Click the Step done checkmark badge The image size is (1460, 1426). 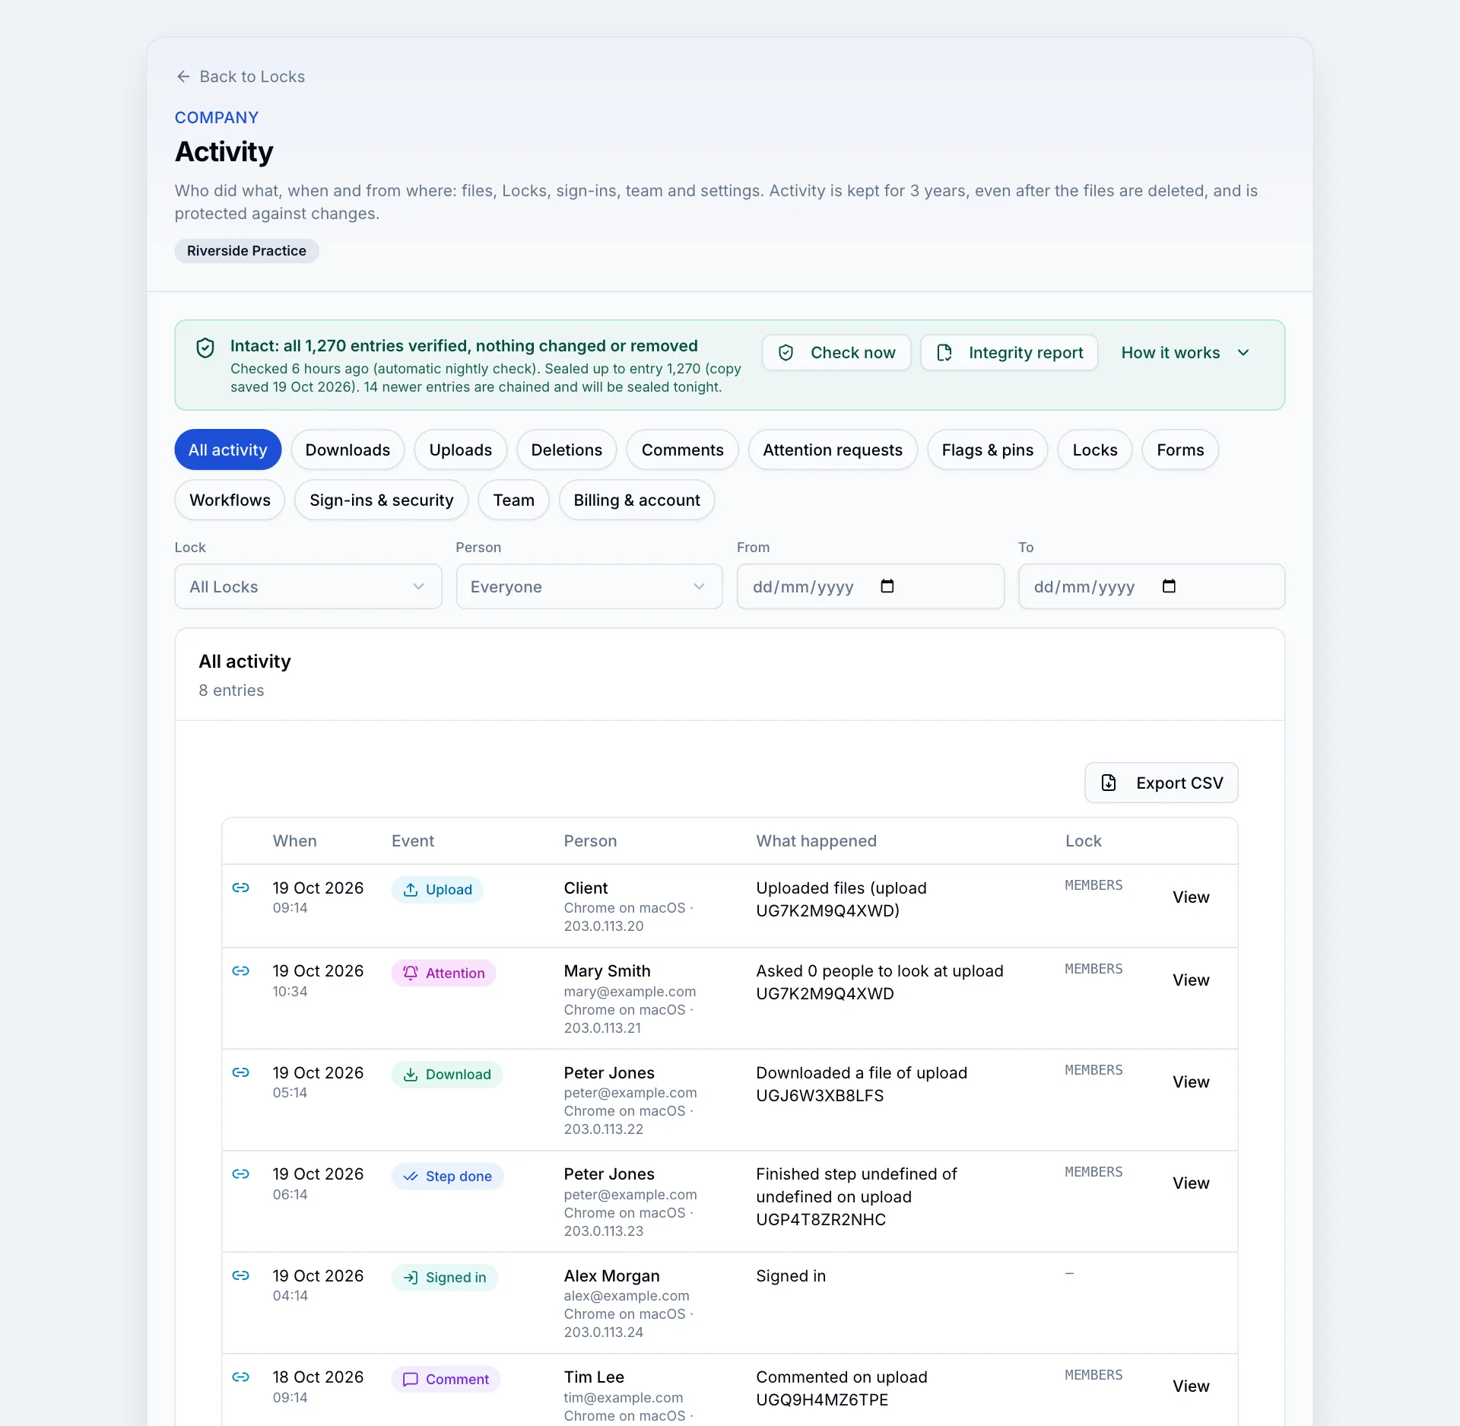coord(448,1177)
